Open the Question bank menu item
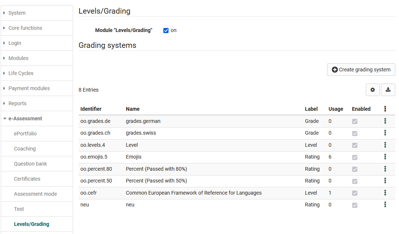The width and height of the screenshot is (399, 234). pos(31,164)
